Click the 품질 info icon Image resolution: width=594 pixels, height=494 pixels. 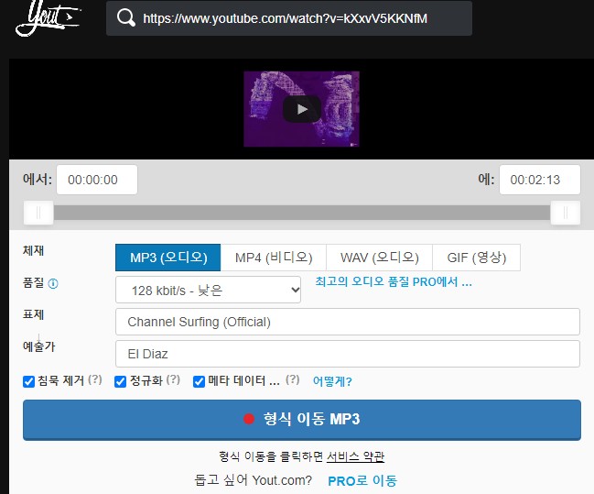[53, 283]
